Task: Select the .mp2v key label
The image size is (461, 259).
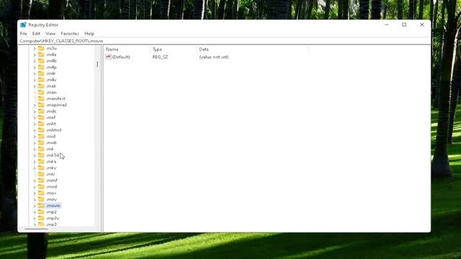Action: point(53,218)
